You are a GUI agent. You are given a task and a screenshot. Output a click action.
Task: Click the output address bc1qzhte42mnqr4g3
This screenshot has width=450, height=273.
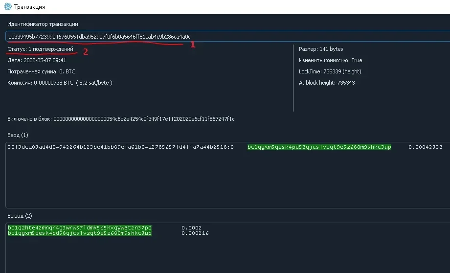pos(80,227)
